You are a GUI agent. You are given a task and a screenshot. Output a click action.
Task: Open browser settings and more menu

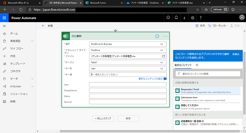point(241,10)
